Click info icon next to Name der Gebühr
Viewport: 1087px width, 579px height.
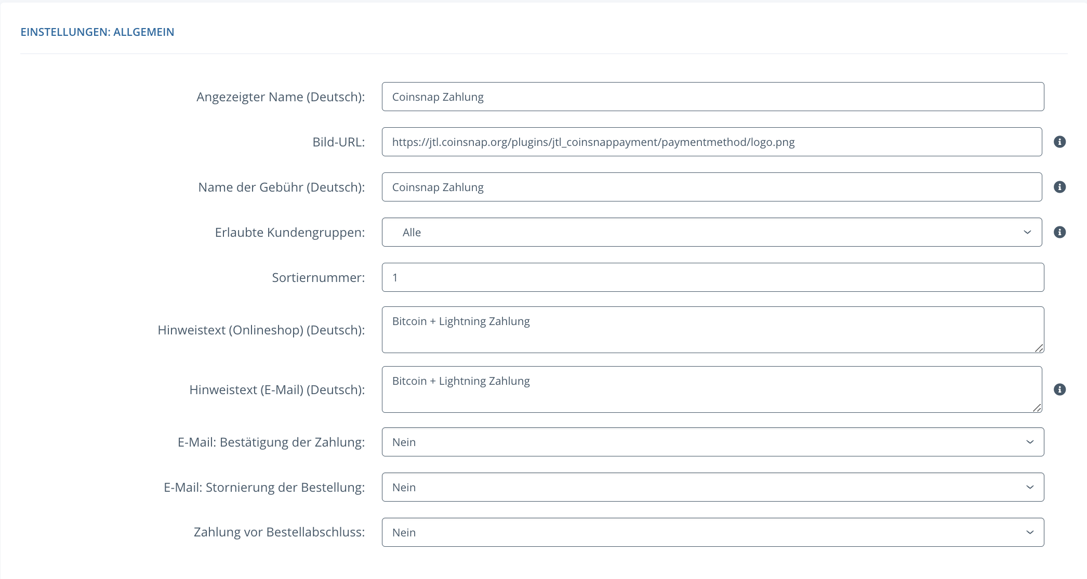(x=1059, y=187)
